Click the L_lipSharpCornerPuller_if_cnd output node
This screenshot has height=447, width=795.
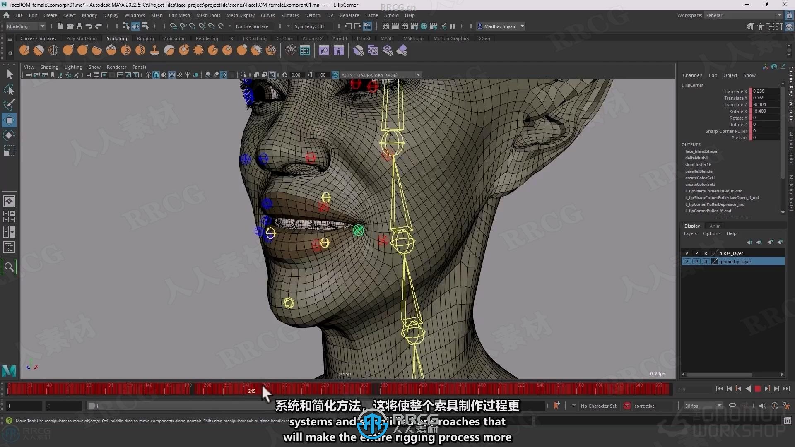coord(713,191)
